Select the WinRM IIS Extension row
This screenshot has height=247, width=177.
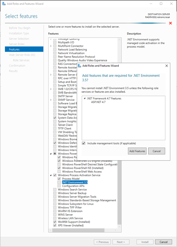pos(70,211)
